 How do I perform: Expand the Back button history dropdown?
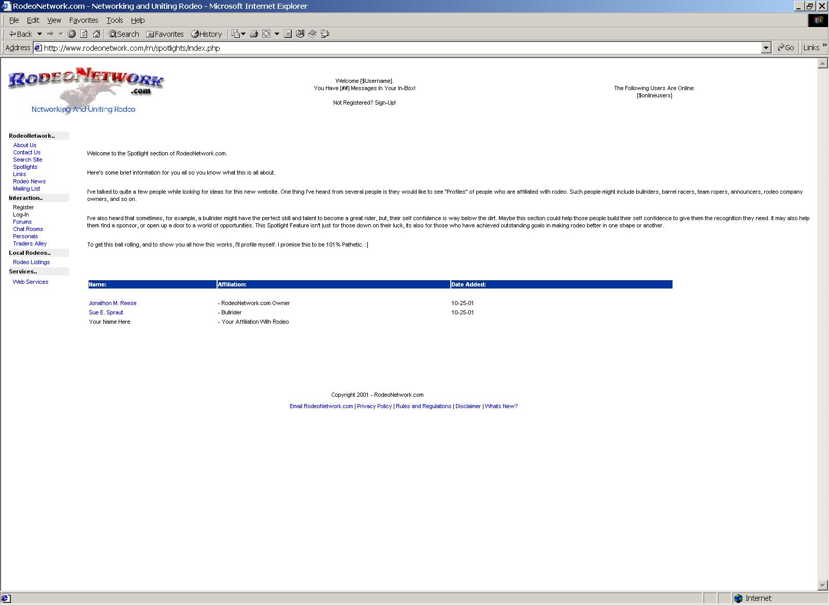pos(39,34)
